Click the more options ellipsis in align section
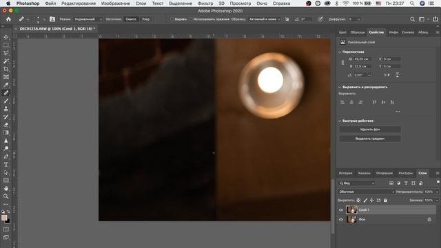441x248 pixels. point(398,112)
